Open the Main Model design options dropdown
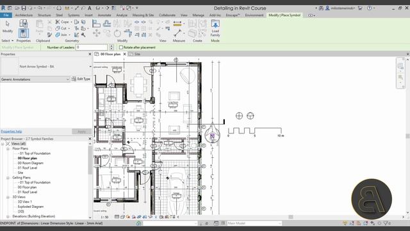The image size is (410, 231). [254, 223]
